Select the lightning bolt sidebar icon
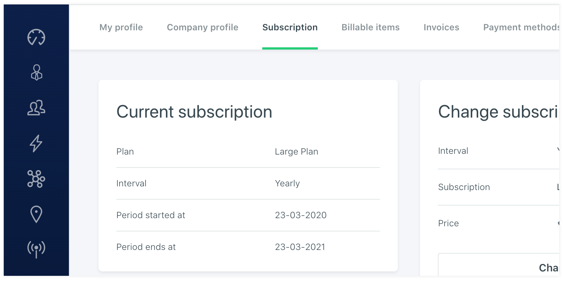The height and width of the screenshot is (281, 563). click(36, 143)
